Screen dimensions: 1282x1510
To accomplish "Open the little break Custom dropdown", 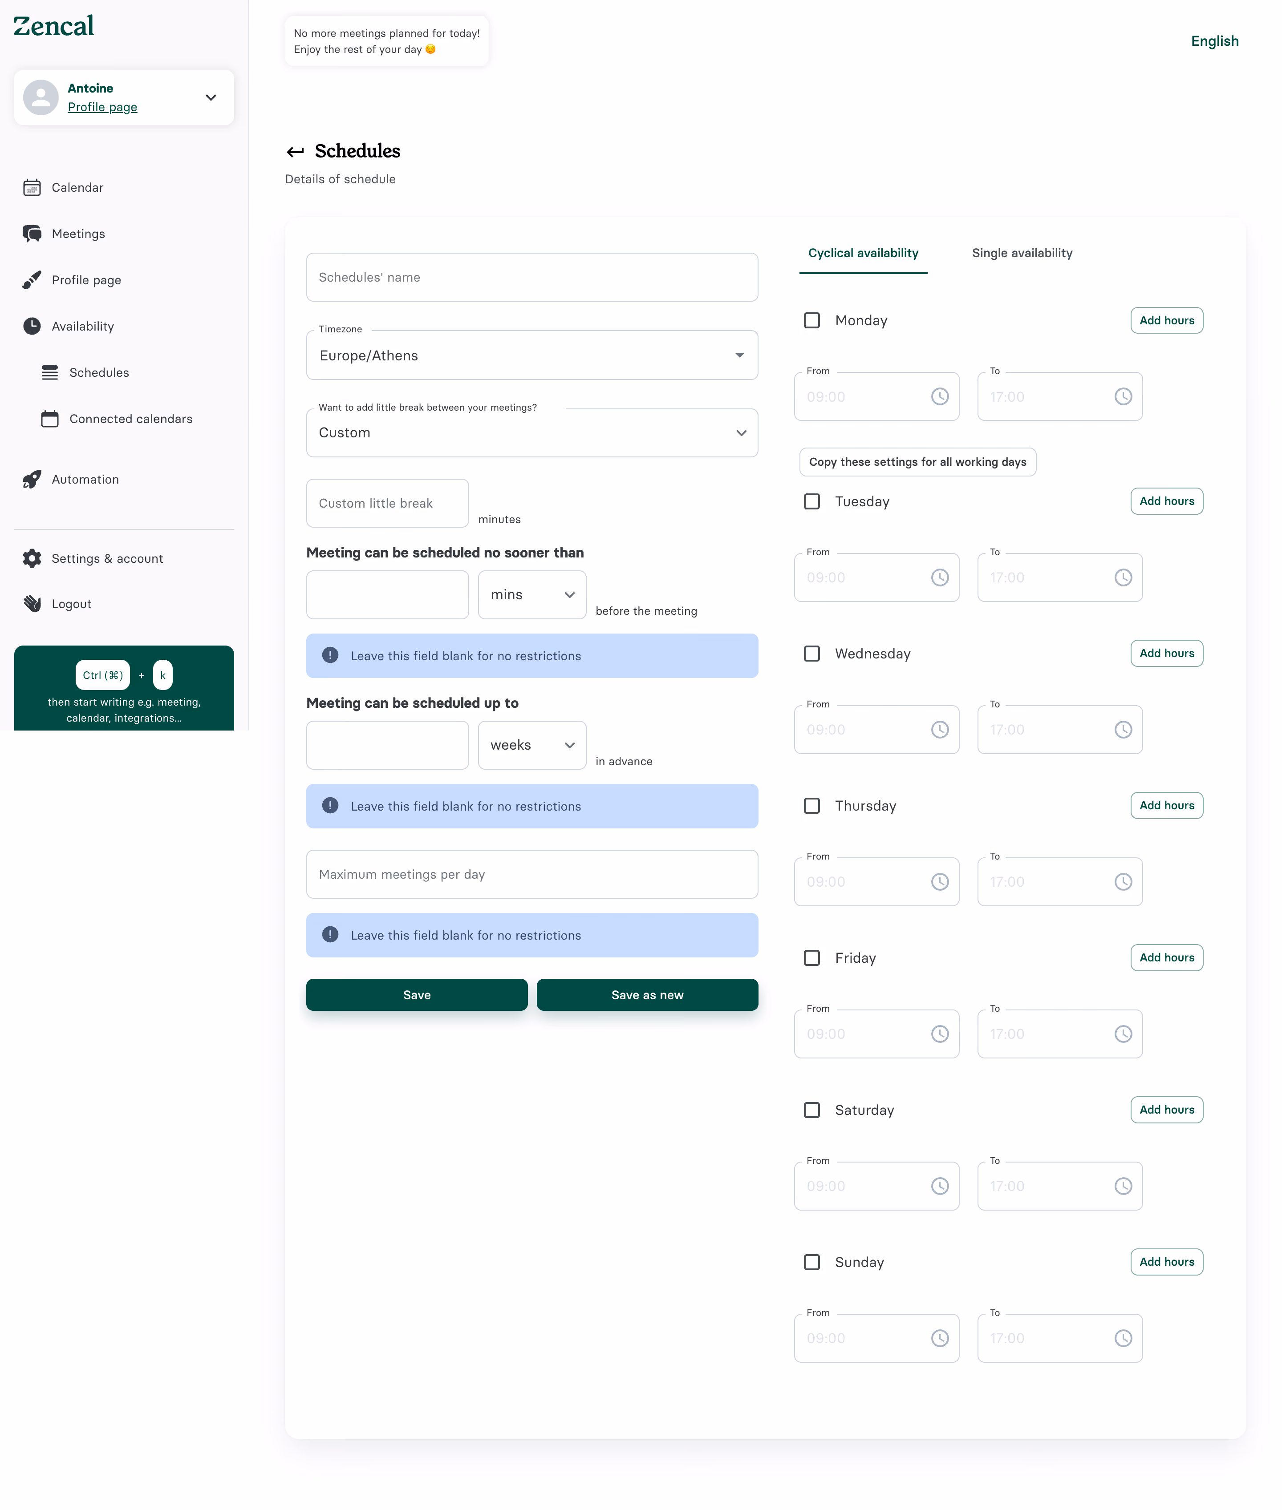I will (x=532, y=433).
